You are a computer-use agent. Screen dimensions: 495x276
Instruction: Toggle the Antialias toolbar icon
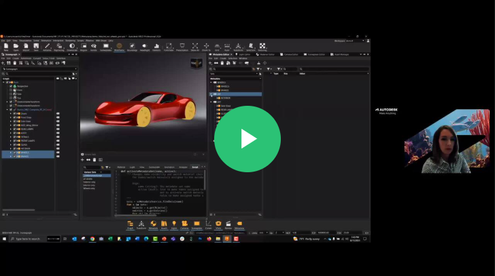[47, 47]
